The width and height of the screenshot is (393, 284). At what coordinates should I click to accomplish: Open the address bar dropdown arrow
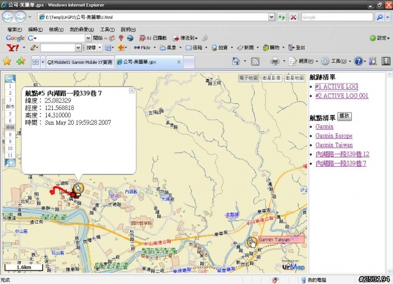pyautogui.click(x=271, y=17)
